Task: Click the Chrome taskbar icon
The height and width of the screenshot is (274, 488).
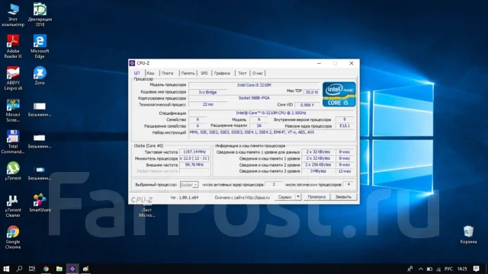Action: coord(46,269)
